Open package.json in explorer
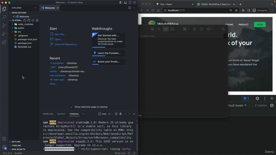276x155 pixels. pos(25,43)
